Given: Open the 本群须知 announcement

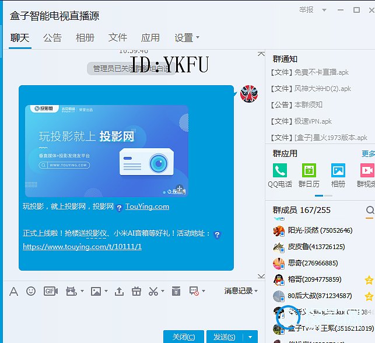Looking at the screenshot, I should tap(296, 105).
